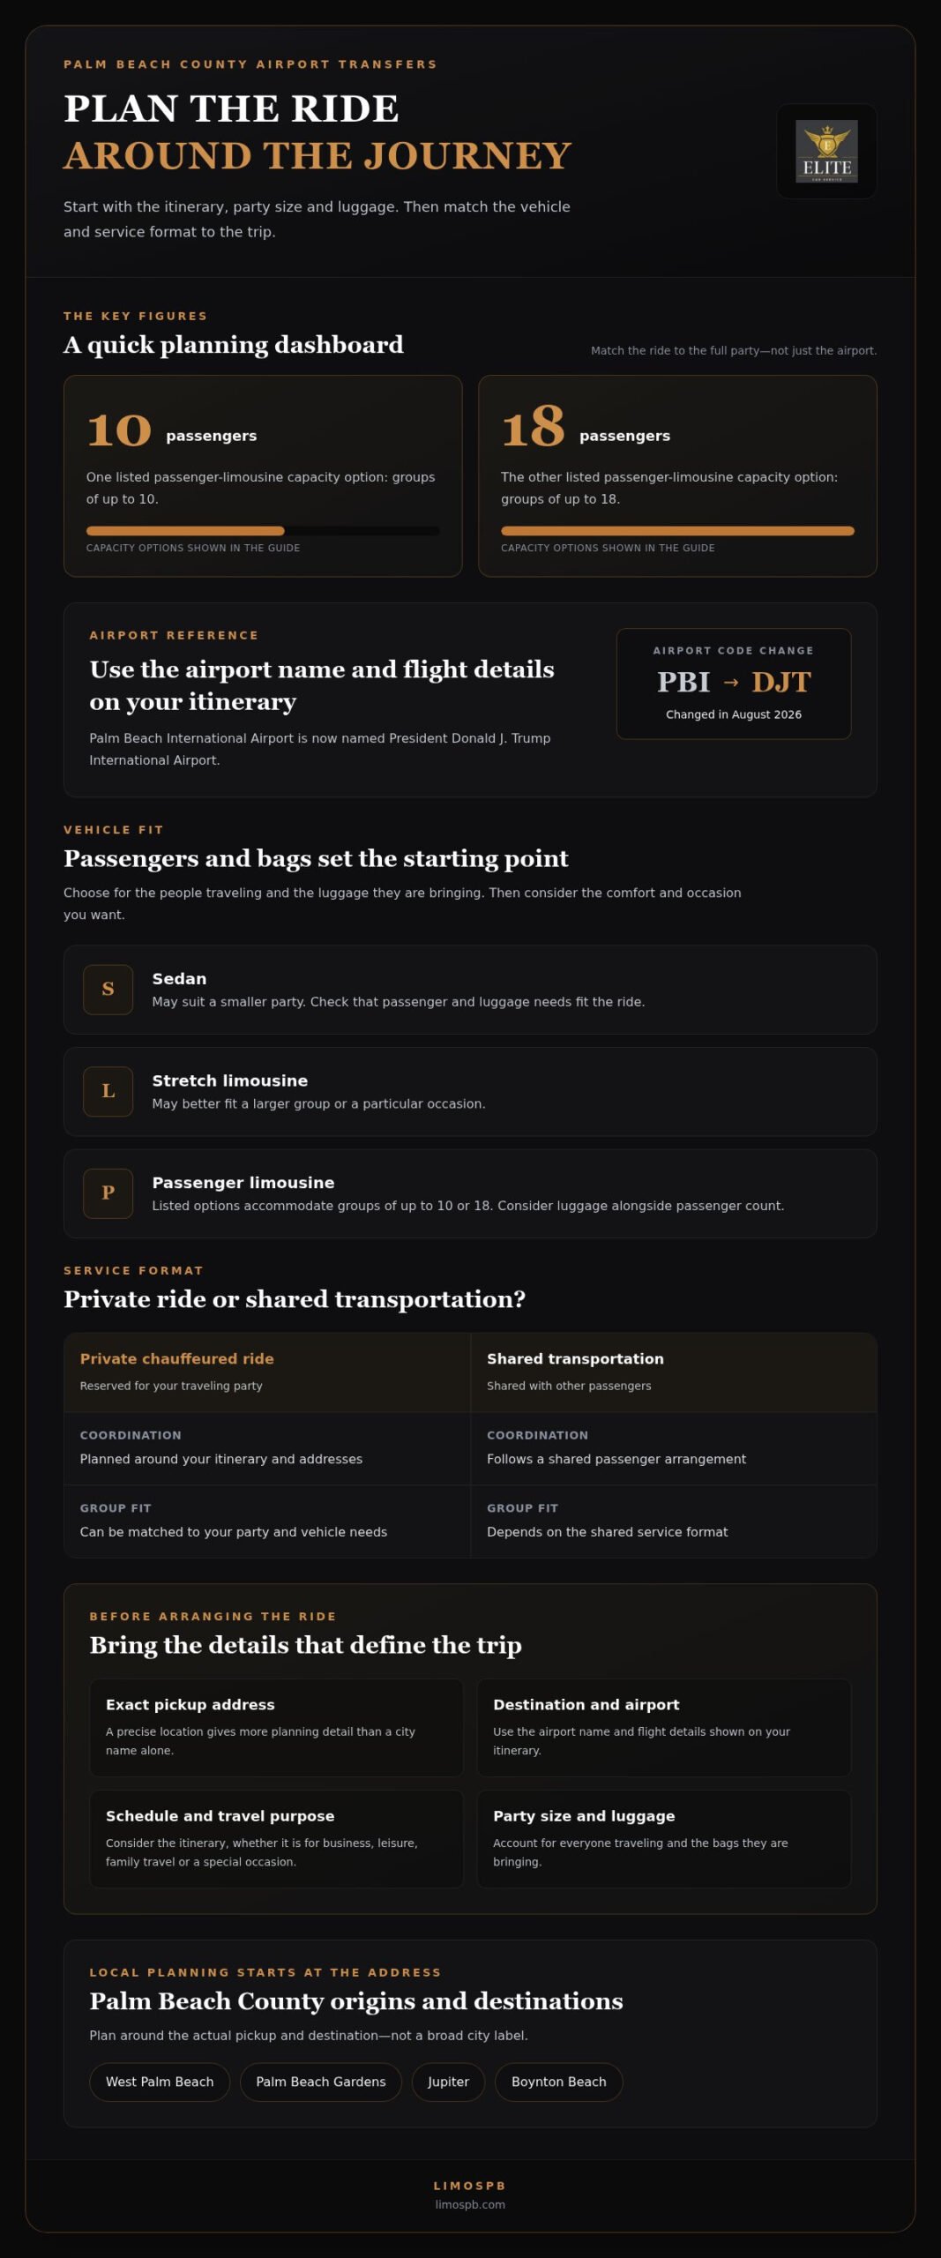Select the West Palm Beach chip
The image size is (941, 2258).
point(160,2082)
